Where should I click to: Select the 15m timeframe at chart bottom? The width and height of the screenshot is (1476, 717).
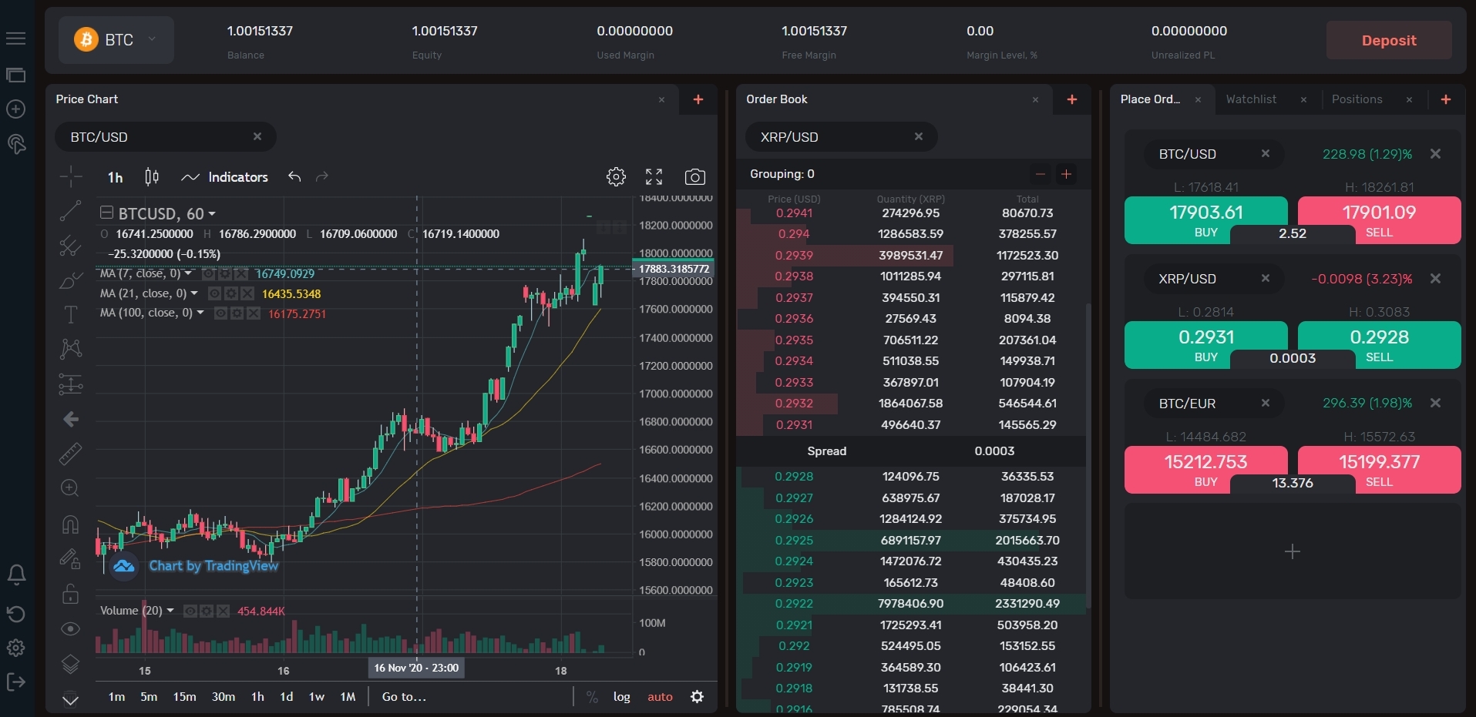click(x=184, y=697)
